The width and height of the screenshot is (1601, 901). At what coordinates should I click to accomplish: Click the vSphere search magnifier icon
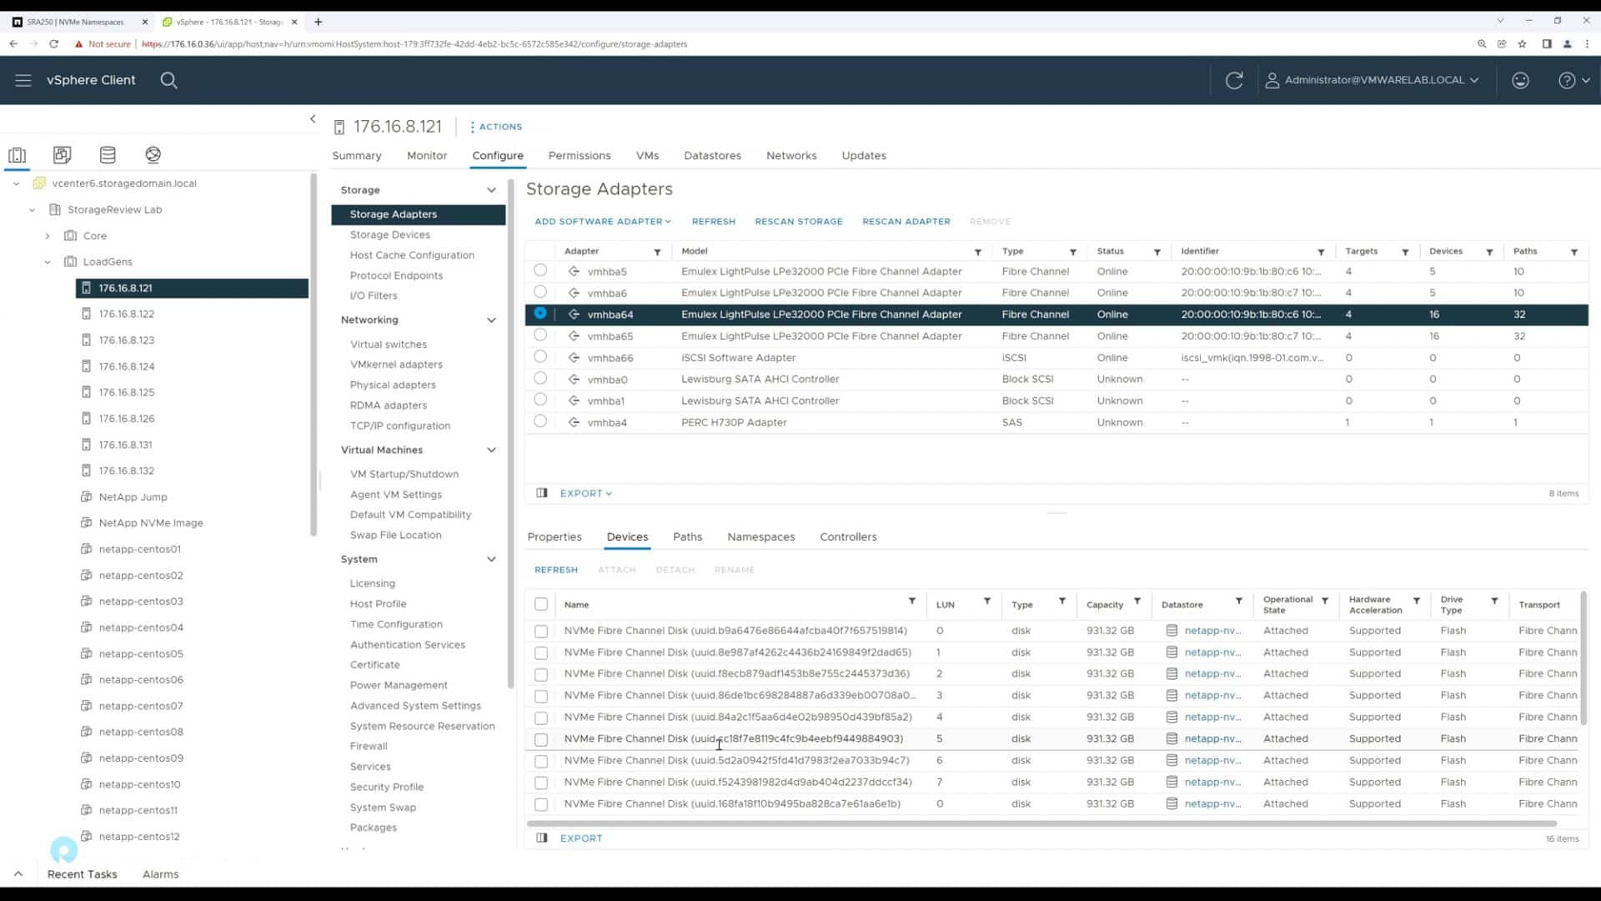point(168,80)
